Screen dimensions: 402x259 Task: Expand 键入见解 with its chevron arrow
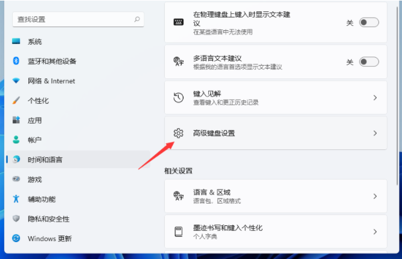click(x=375, y=98)
